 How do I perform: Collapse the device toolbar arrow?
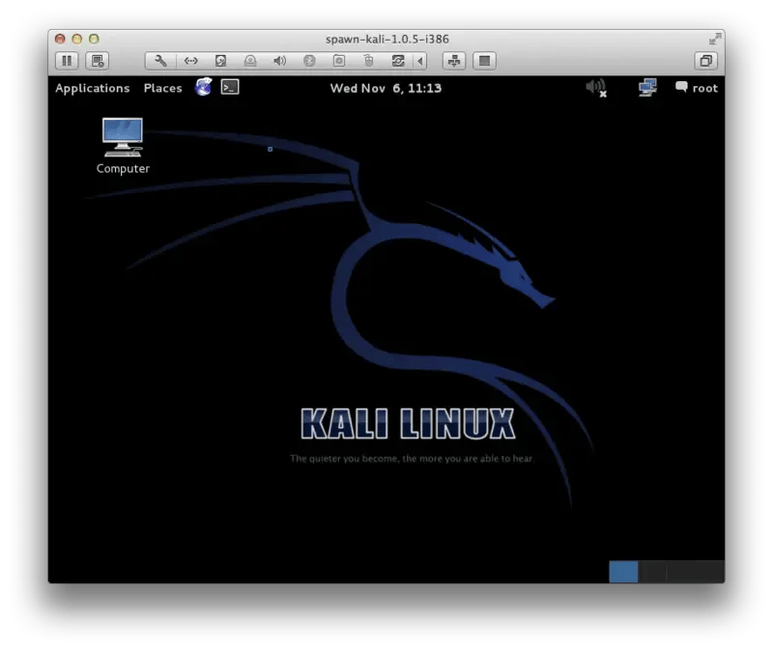pyautogui.click(x=419, y=61)
